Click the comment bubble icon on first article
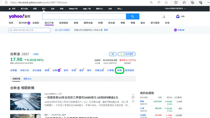The height and width of the screenshot is (118, 210). coord(133,97)
